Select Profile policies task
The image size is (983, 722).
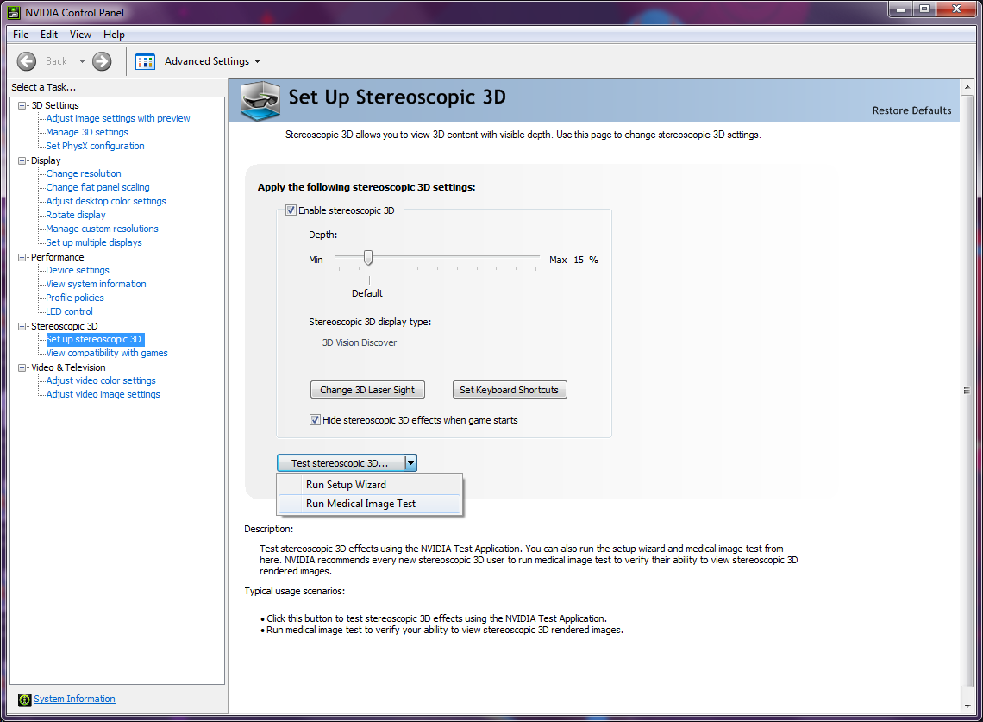[75, 298]
